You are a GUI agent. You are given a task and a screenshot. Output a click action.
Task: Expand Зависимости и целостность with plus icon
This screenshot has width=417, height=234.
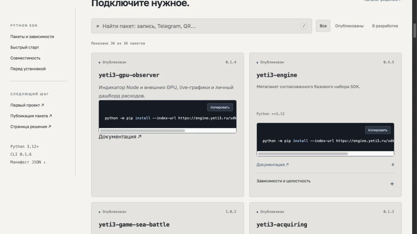pos(392,184)
